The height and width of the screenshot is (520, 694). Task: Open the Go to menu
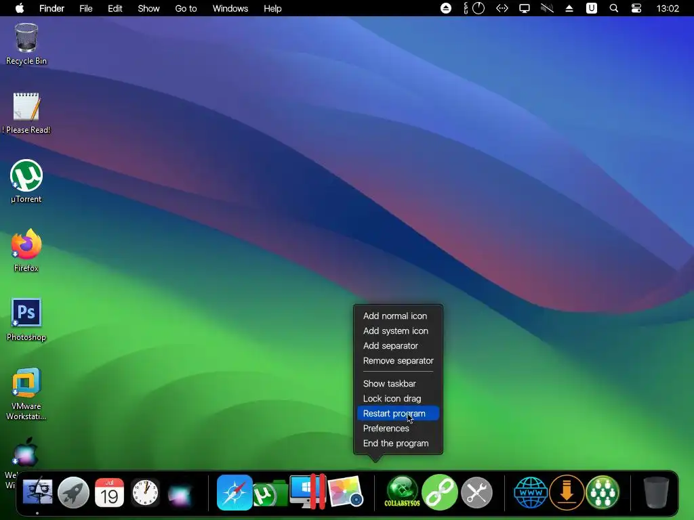point(186,8)
